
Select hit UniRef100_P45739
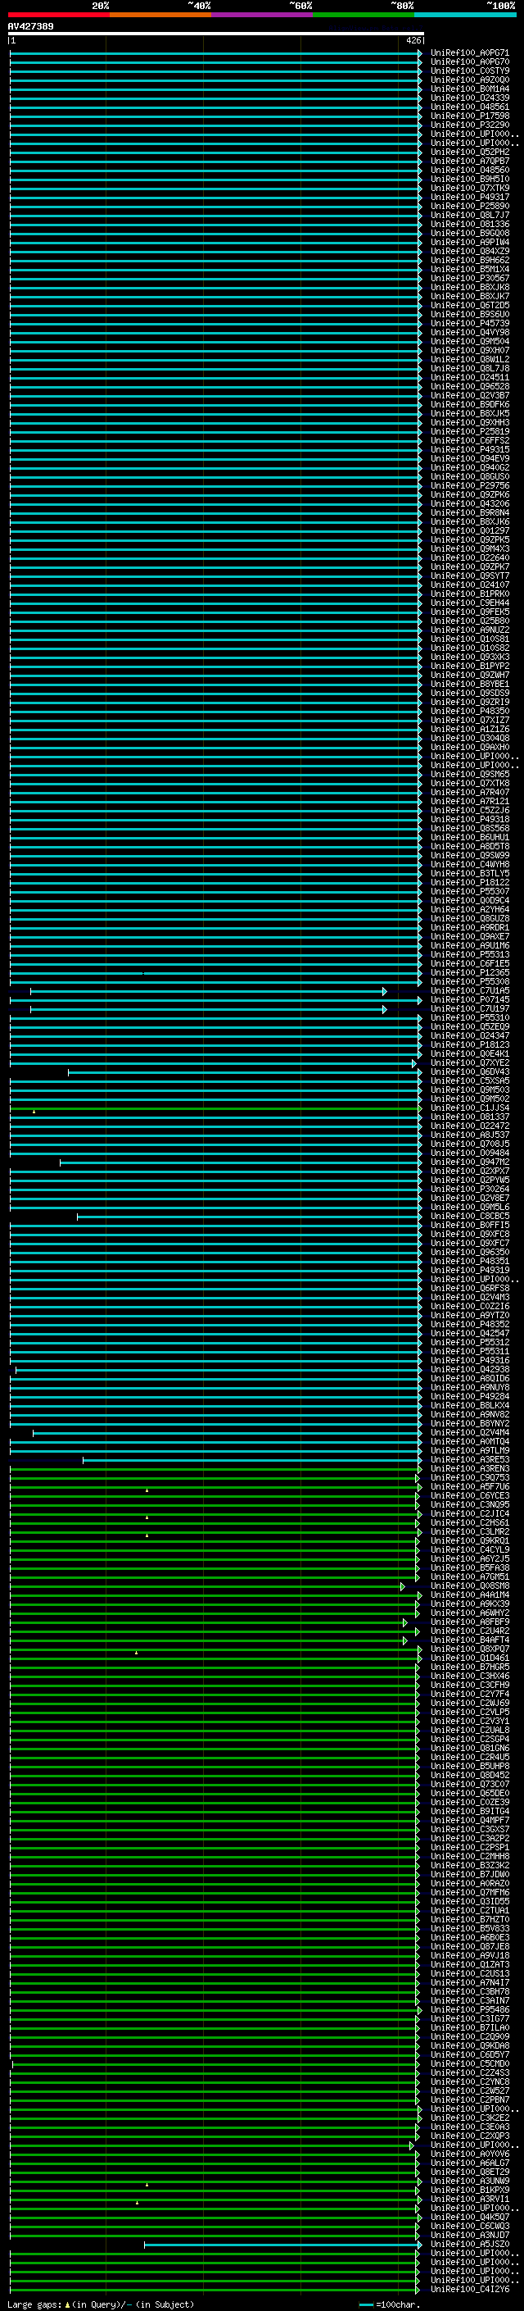[470, 323]
